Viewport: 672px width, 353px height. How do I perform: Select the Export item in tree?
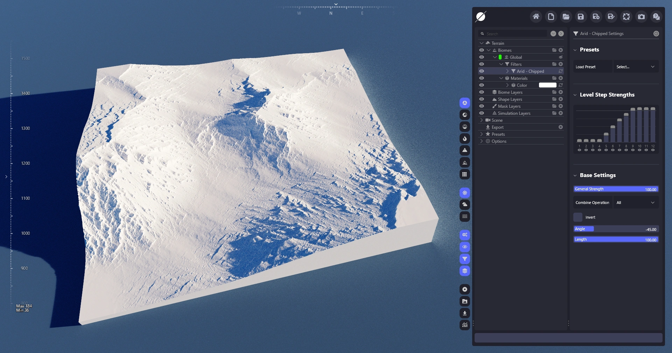497,127
